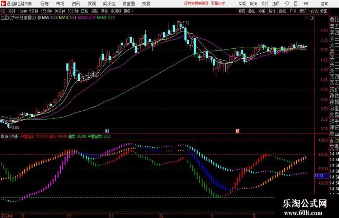Click the MA60: 5.00 indicator label

pyautogui.click(x=106, y=18)
